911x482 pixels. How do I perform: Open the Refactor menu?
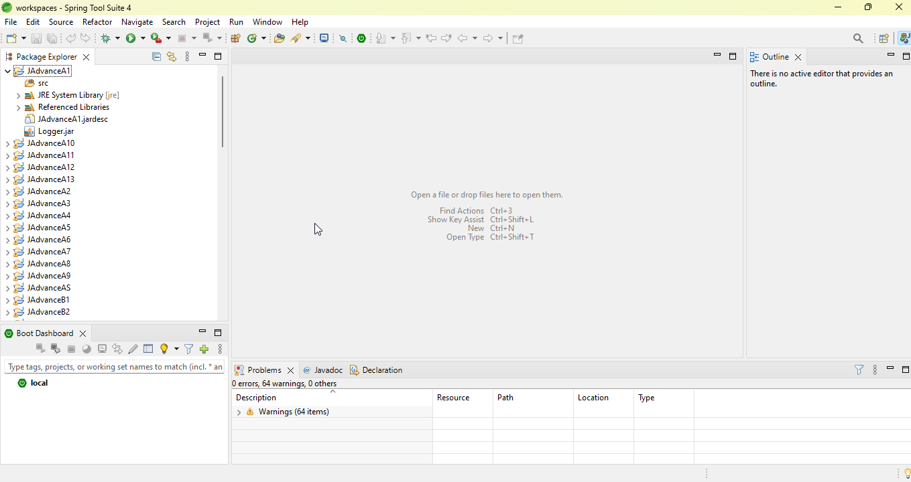tap(97, 22)
